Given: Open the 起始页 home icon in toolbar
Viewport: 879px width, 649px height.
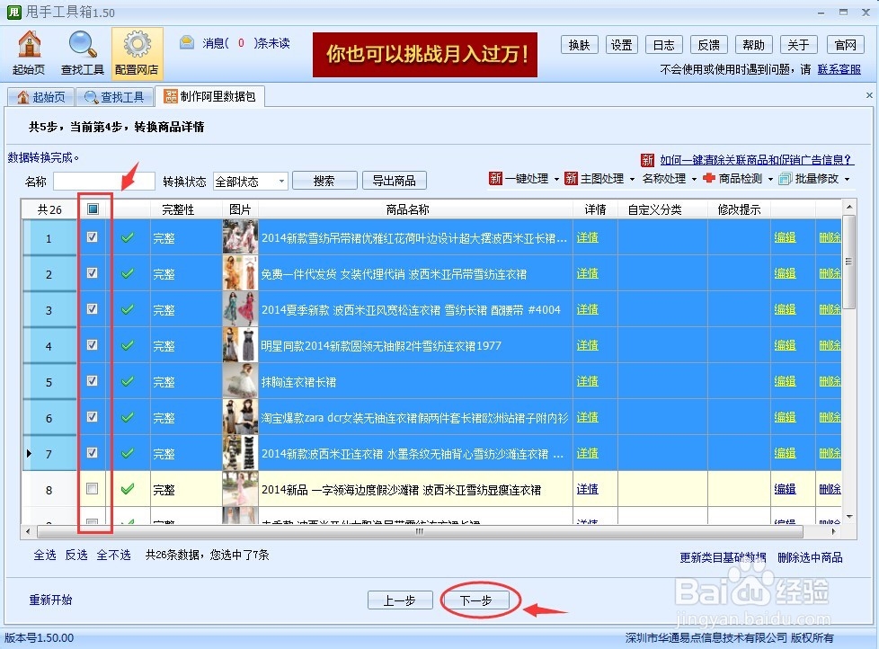Looking at the screenshot, I should (29, 51).
